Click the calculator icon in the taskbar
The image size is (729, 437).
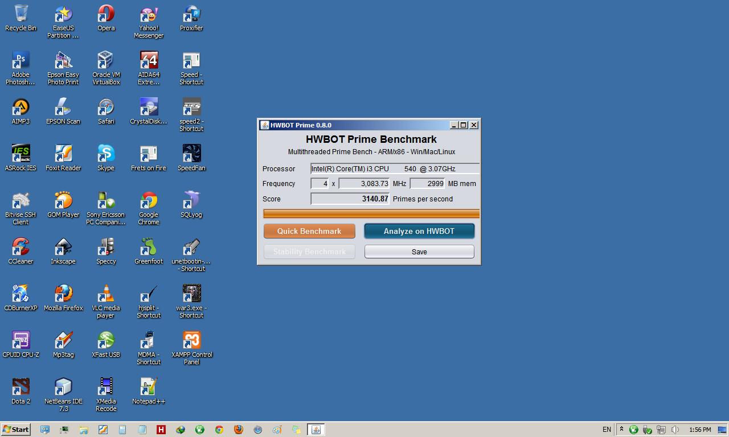pos(122,430)
